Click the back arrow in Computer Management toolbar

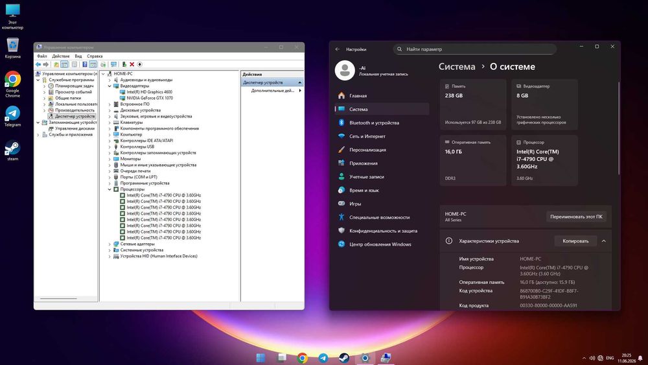pyautogui.click(x=38, y=64)
